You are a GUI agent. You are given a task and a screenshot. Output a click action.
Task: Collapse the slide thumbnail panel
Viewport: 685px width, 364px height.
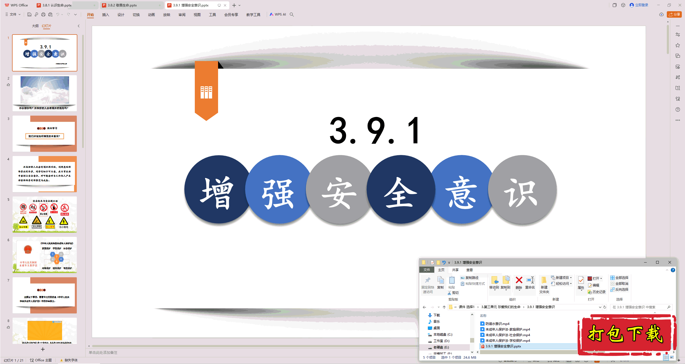[79, 26]
